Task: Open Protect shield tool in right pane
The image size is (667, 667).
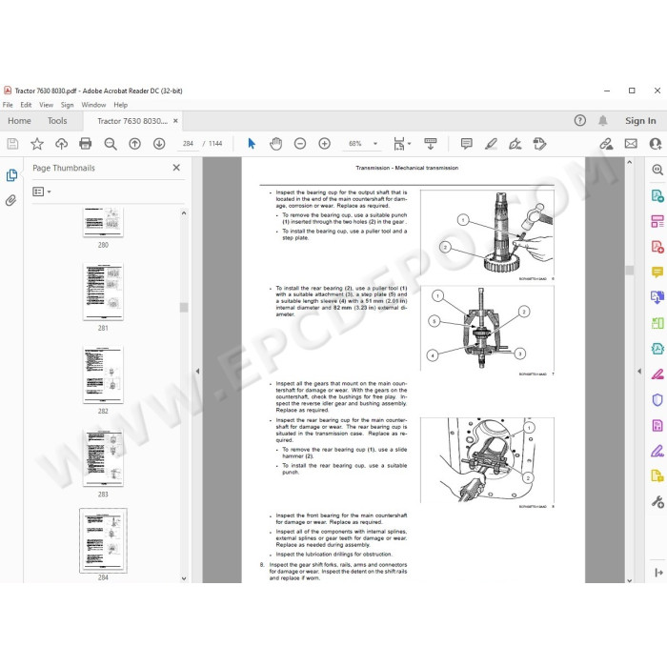Action: (x=657, y=400)
